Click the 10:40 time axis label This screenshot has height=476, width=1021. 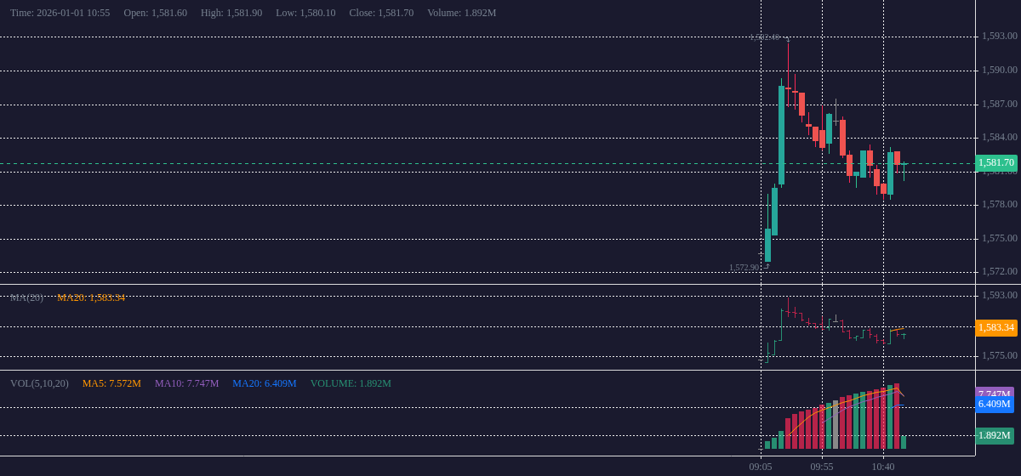tap(883, 467)
